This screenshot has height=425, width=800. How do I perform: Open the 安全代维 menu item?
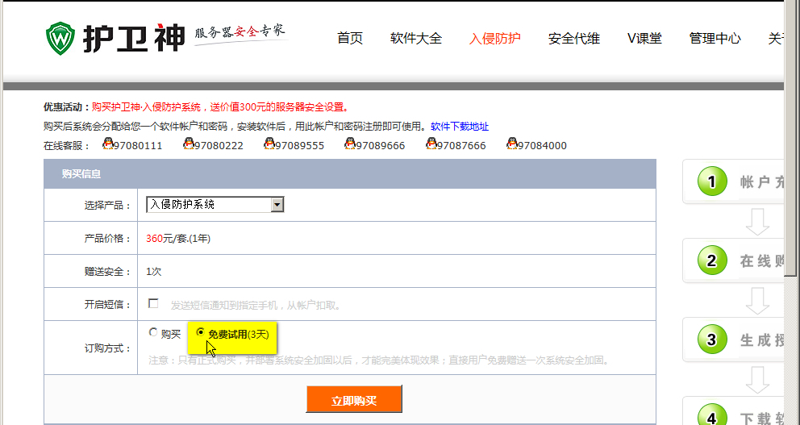[x=573, y=38]
